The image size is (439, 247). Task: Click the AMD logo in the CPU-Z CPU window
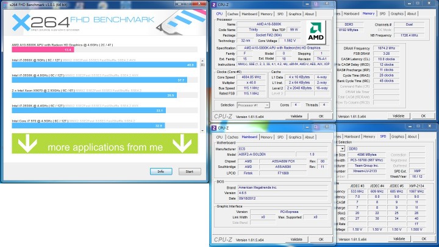click(316, 32)
